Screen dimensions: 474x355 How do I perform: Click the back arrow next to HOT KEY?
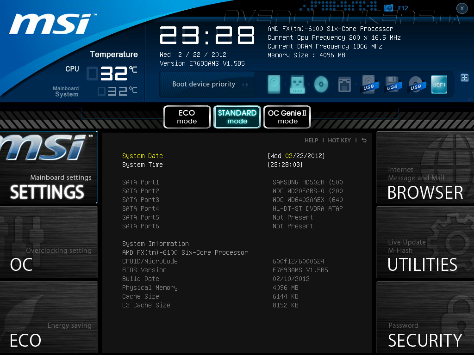(364, 141)
